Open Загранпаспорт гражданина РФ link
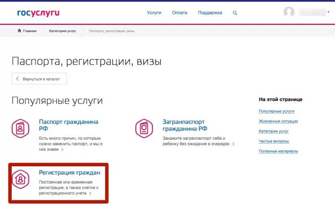Screen dimensions: 335x207 click(x=185, y=125)
